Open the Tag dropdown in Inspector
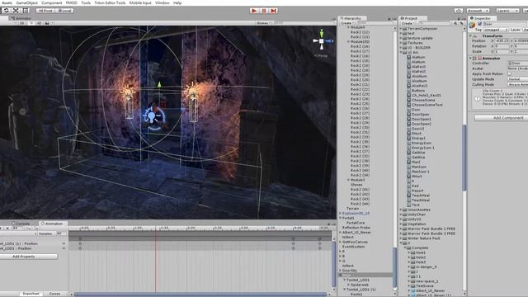This screenshot has width=528, height=297. click(496, 30)
